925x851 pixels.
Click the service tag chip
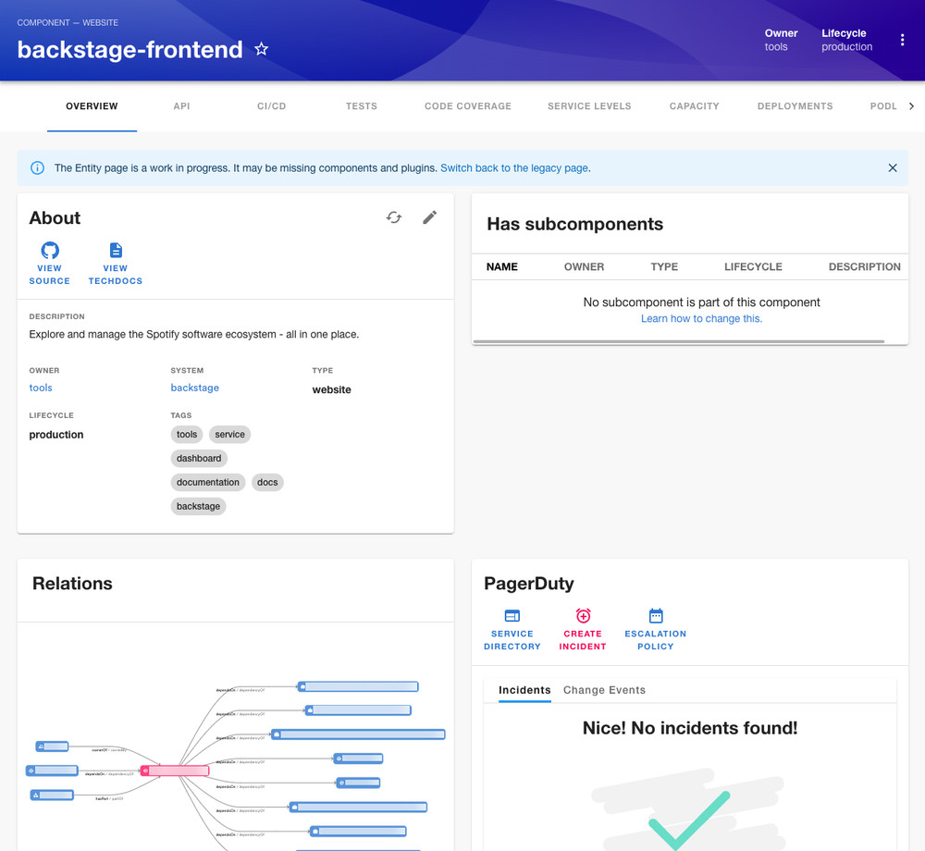229,435
